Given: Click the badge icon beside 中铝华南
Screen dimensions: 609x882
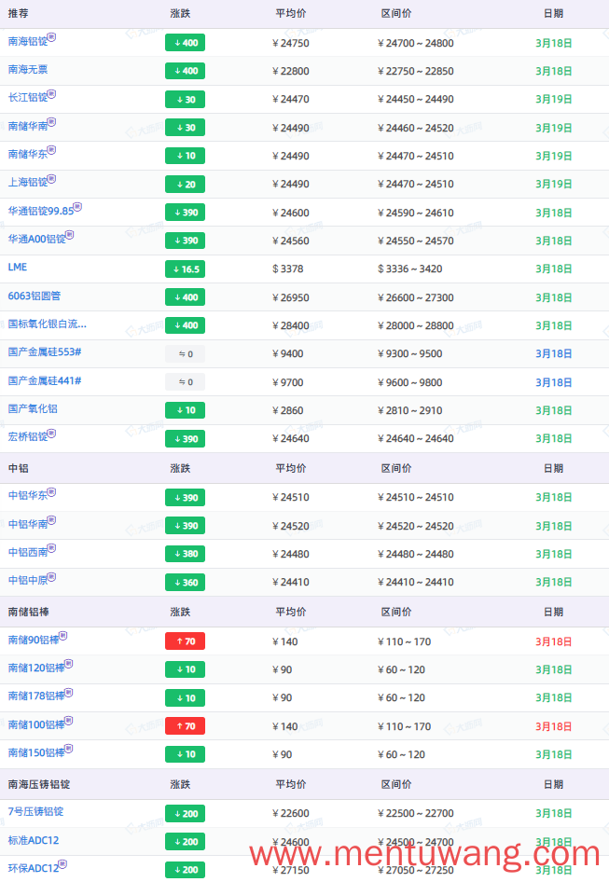Looking at the screenshot, I should tap(52, 521).
